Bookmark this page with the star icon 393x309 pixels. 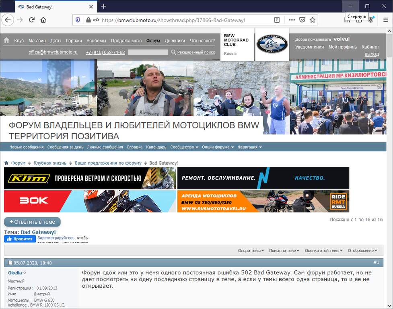tap(313, 20)
